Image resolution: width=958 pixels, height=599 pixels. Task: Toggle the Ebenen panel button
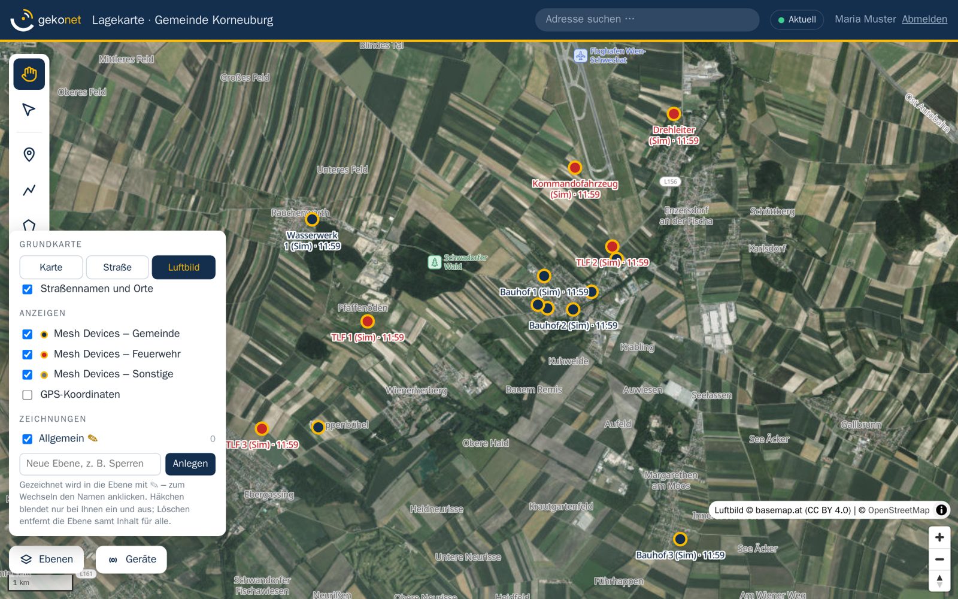pyautogui.click(x=47, y=559)
